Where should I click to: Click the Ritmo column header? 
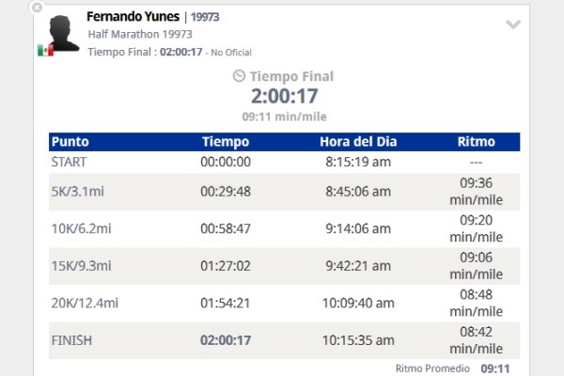click(x=475, y=142)
